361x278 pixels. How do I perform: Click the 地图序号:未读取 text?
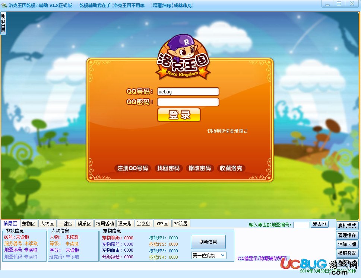[x=21, y=250]
